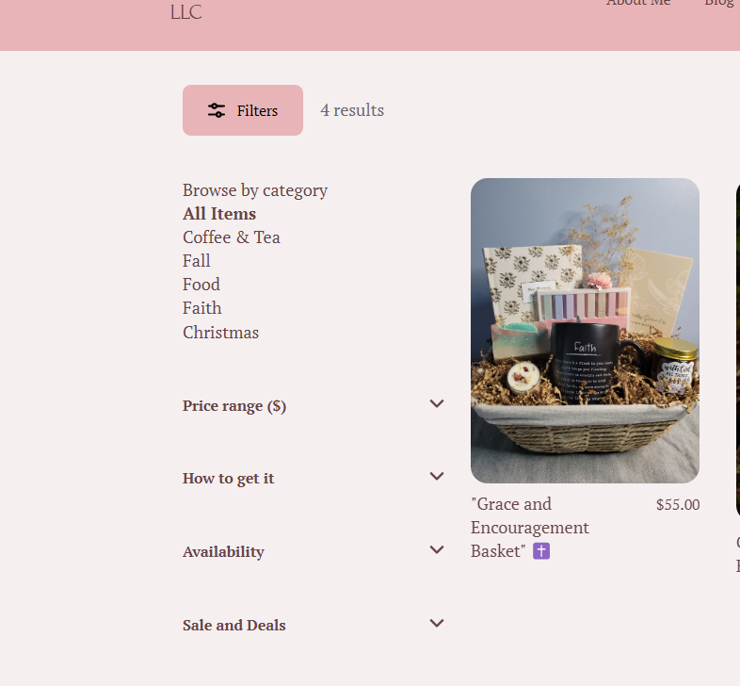740x686 pixels.
Task: Click the "Grace and Encouragement Basket" title
Action: coord(529,527)
